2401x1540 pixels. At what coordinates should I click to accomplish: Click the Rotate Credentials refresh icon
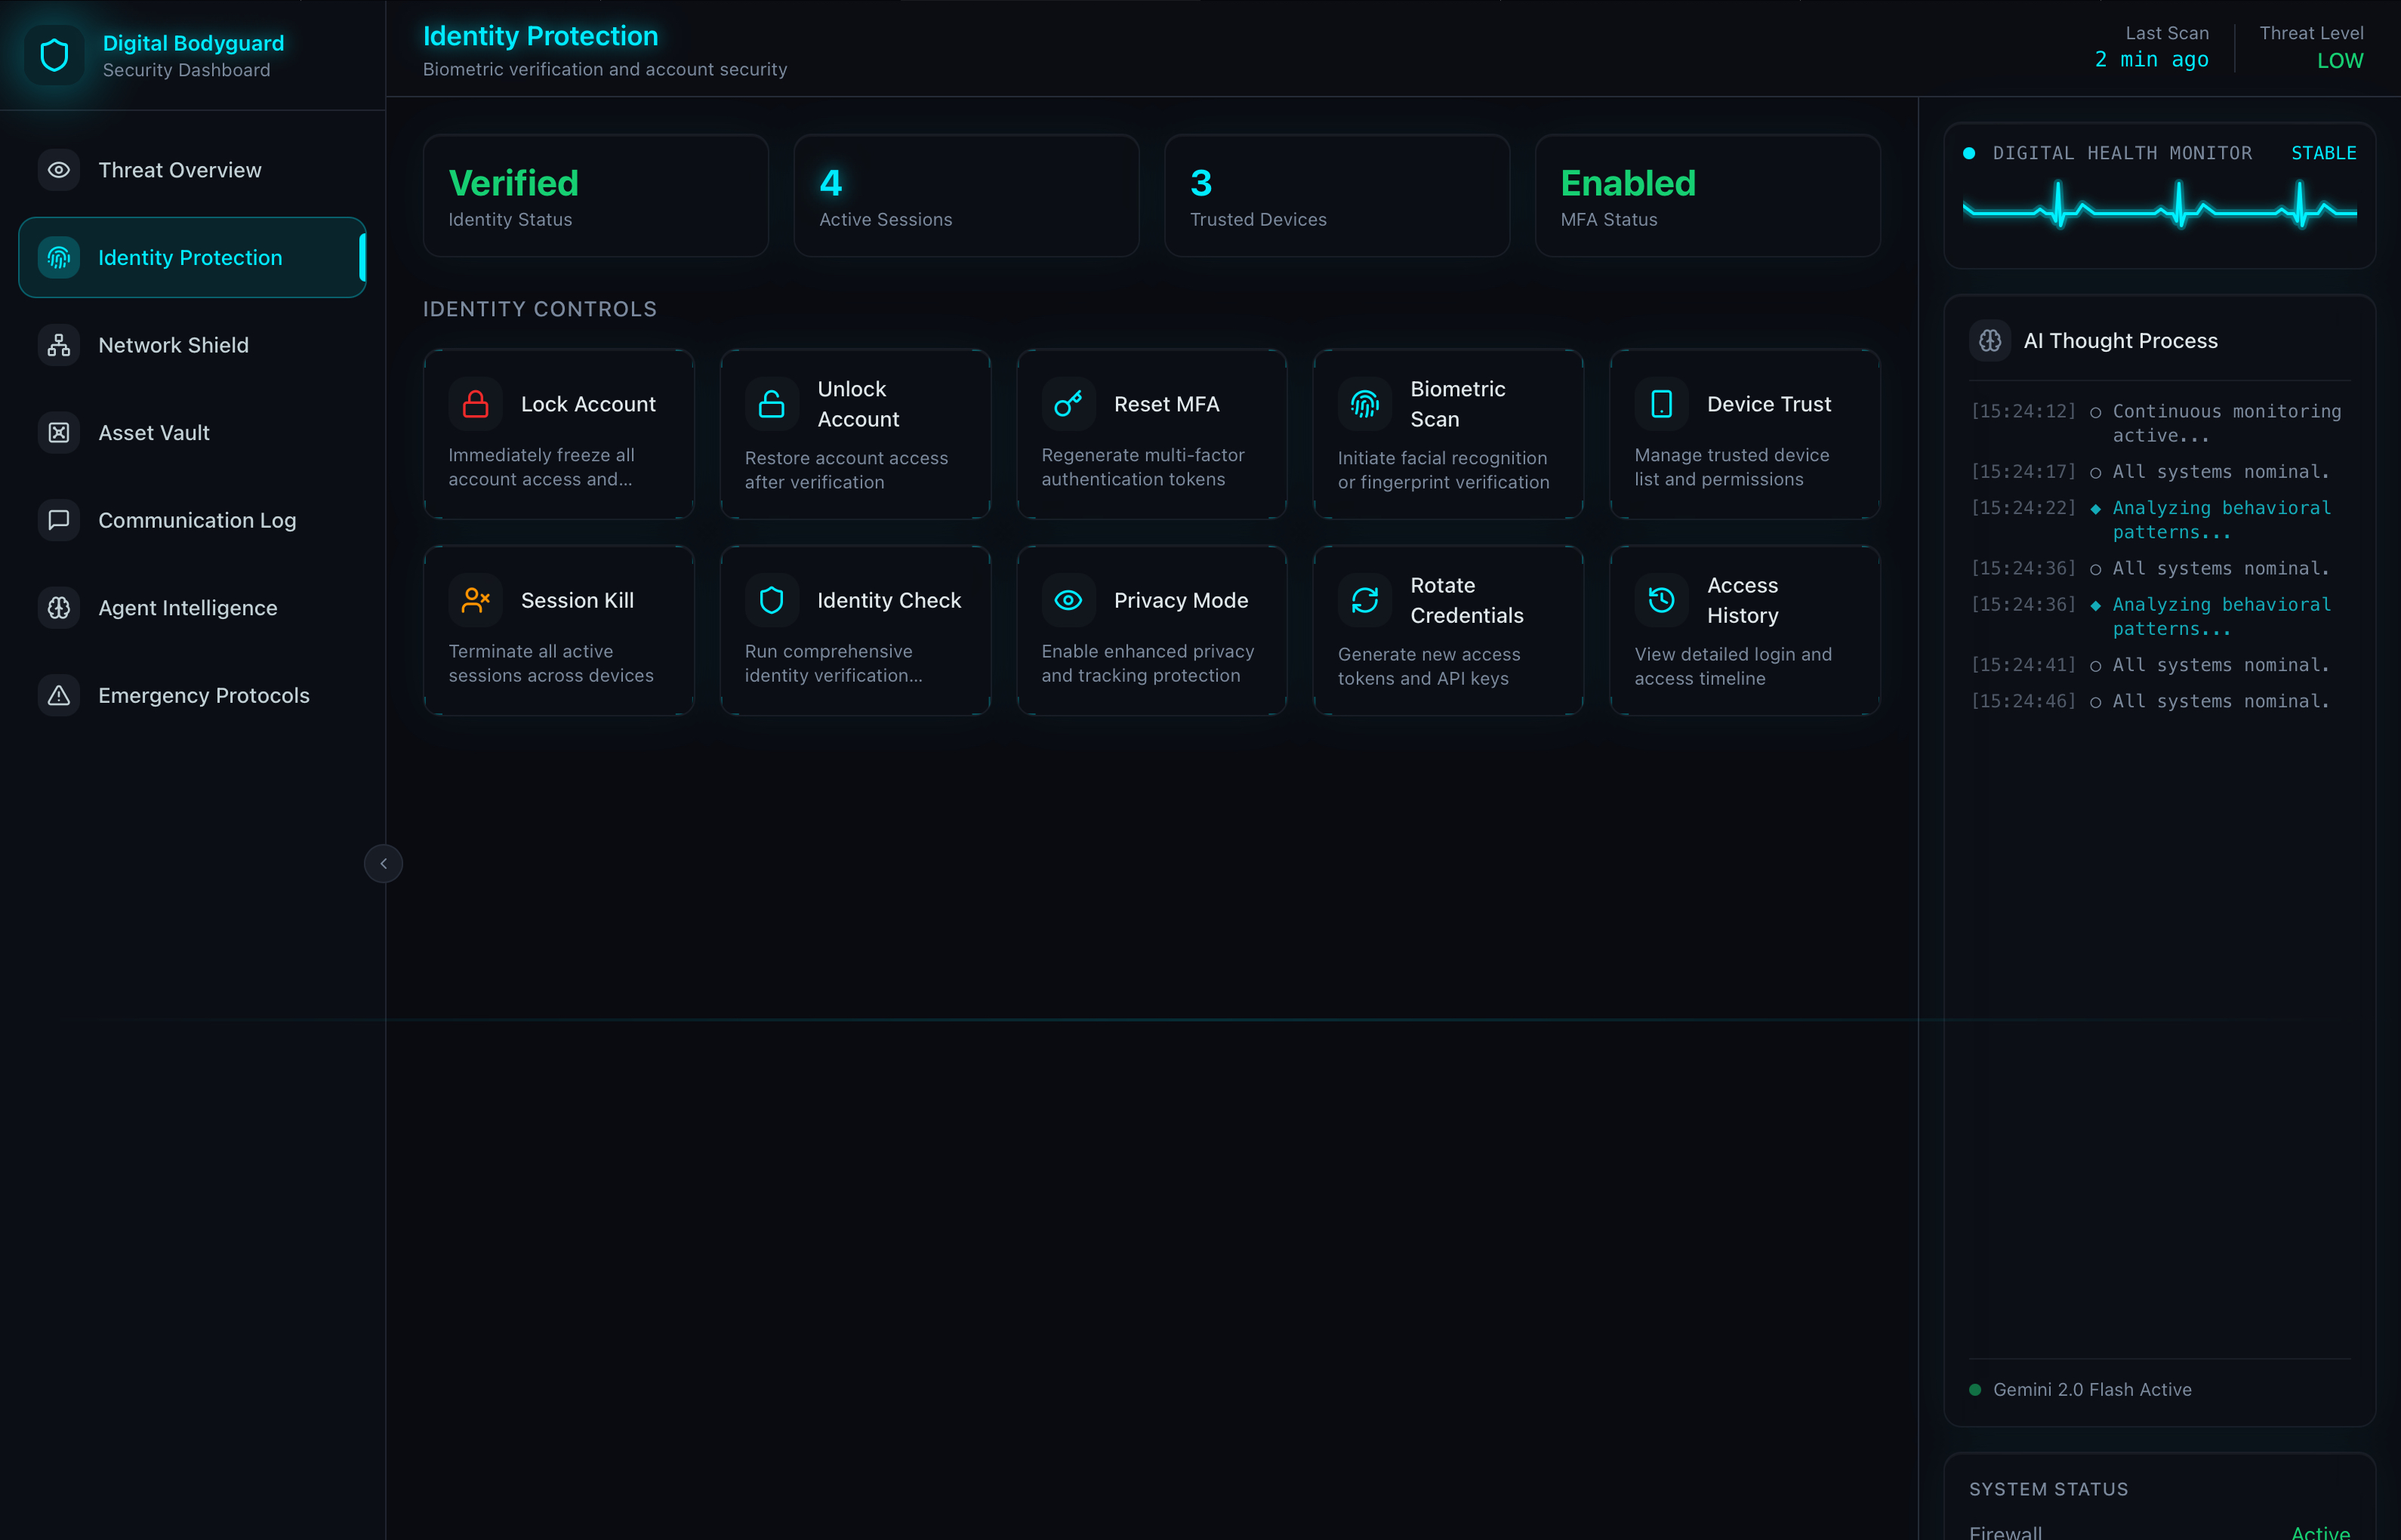(1364, 600)
